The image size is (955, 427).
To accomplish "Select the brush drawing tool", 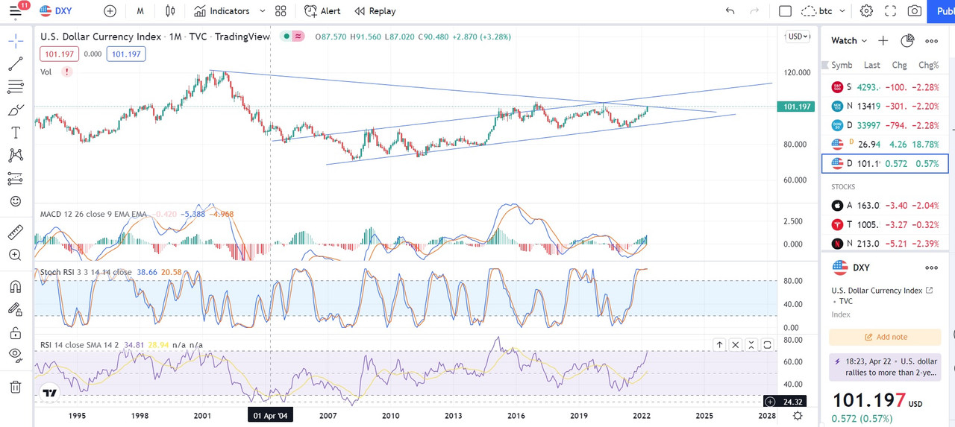I will click(x=16, y=110).
